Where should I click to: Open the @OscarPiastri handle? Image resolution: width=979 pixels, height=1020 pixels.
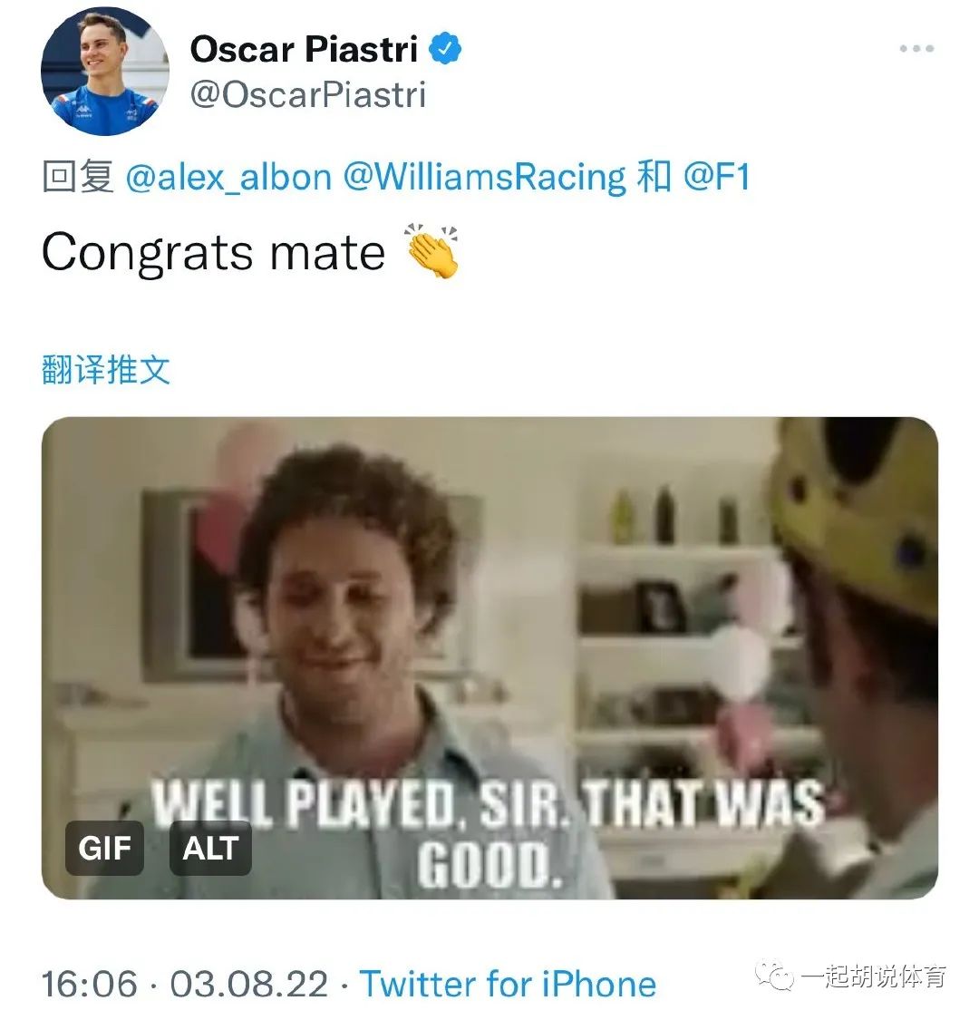(307, 95)
